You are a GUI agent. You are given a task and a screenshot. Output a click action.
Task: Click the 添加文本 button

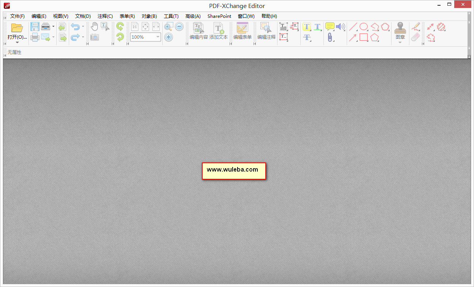[219, 31]
